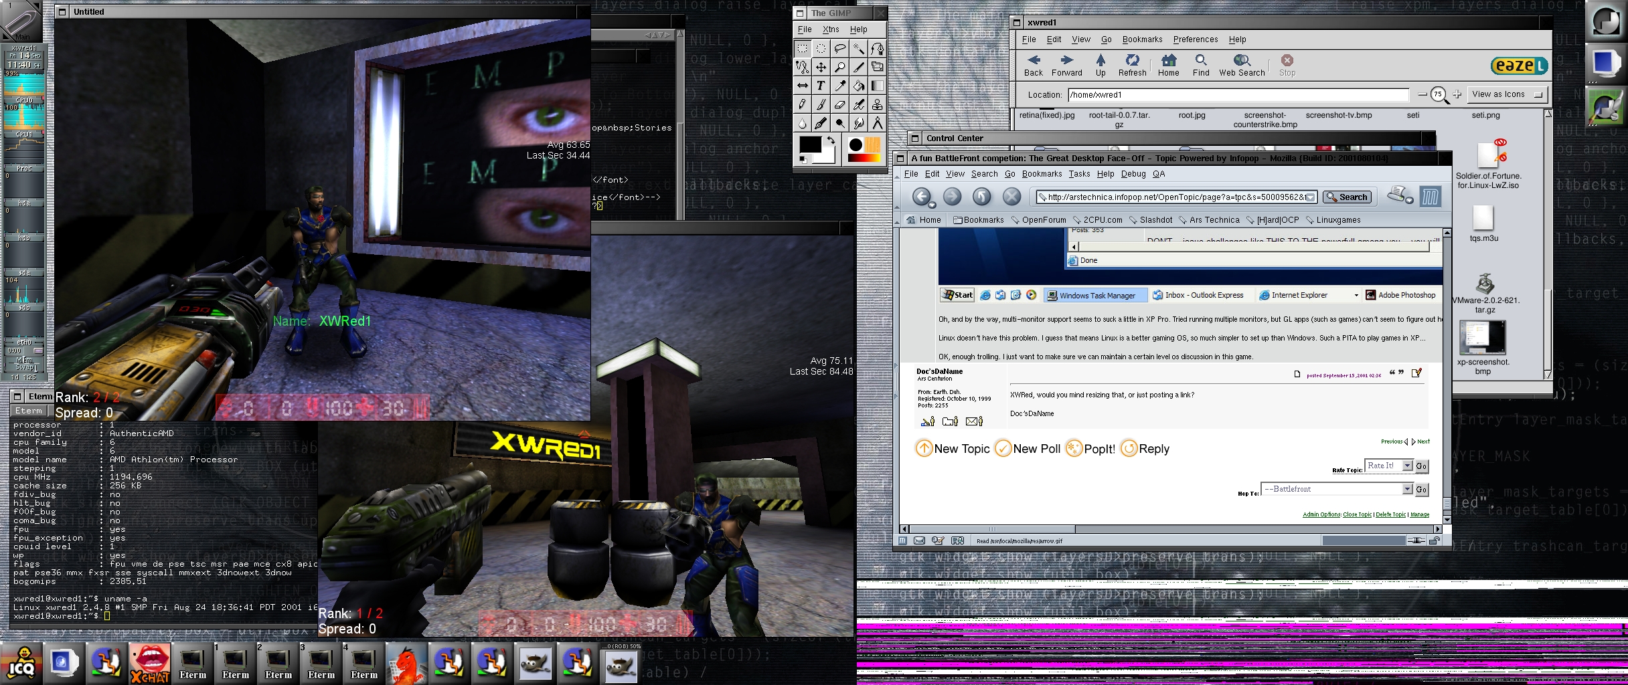Screen dimensions: 1628x685
Task: Select the Bucket Fill tool
Action: (858, 86)
